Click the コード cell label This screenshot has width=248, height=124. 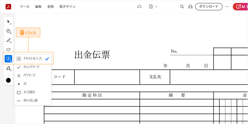coord(60,77)
